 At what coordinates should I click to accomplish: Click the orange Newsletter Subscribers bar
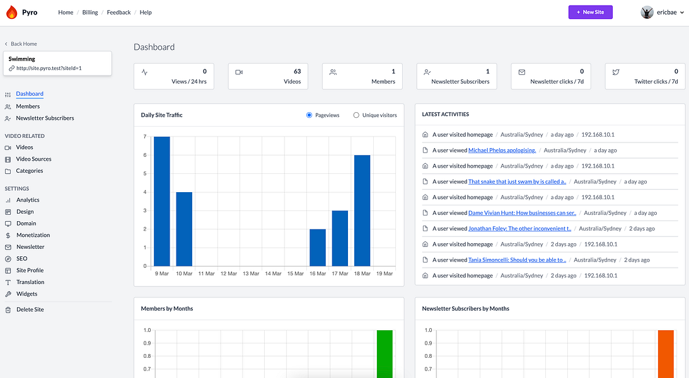coord(666,354)
